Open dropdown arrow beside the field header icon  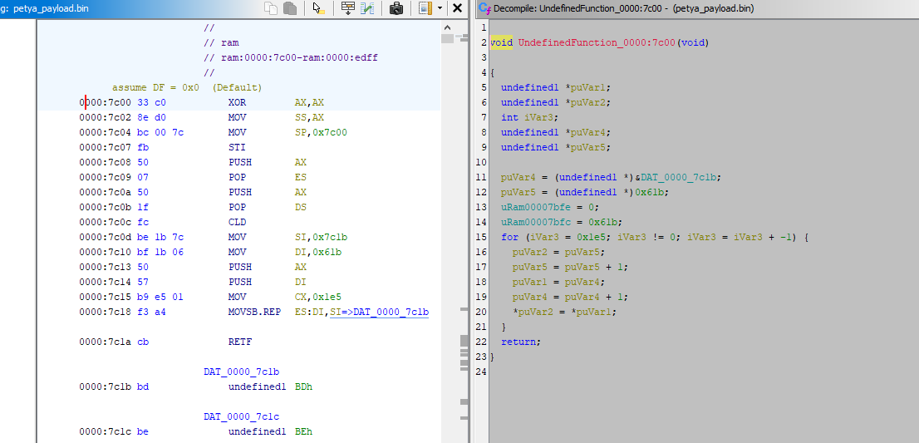pyautogui.click(x=440, y=8)
